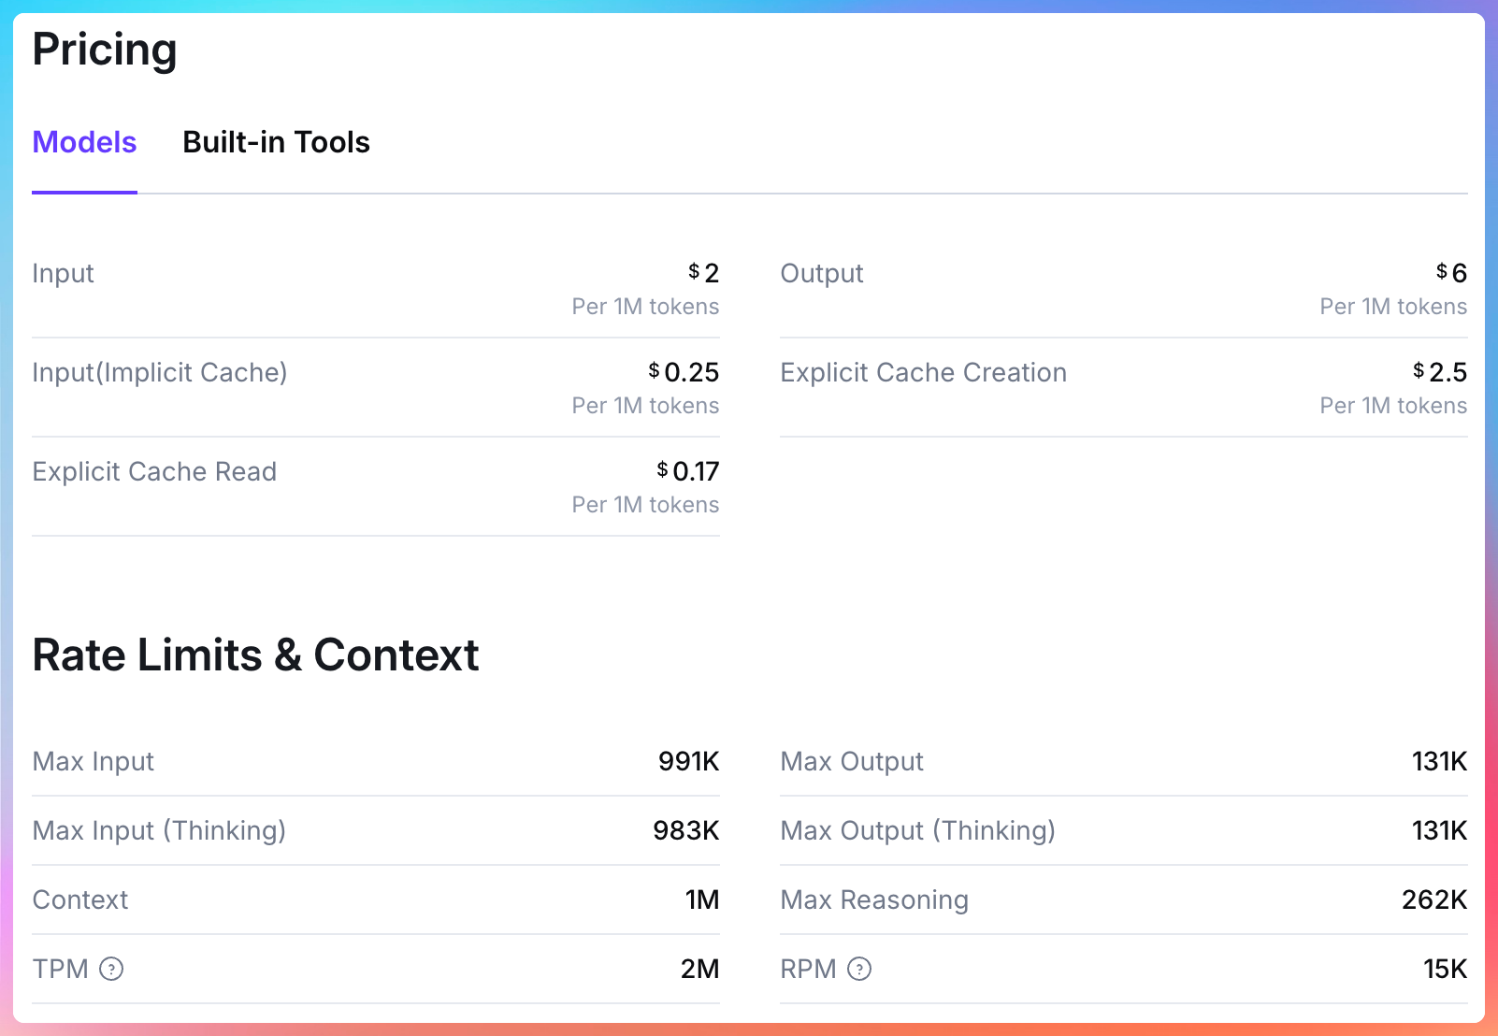This screenshot has width=1498, height=1036.
Task: Click the Explicit Cache Creation label
Action: click(923, 372)
